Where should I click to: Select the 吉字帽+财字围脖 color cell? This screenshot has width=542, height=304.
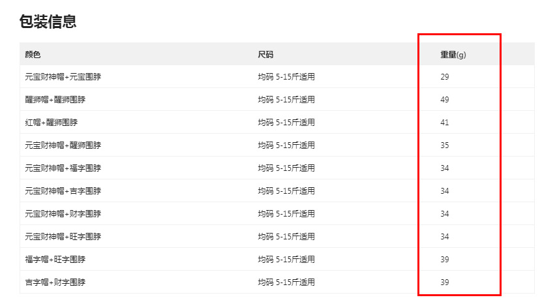click(55, 282)
